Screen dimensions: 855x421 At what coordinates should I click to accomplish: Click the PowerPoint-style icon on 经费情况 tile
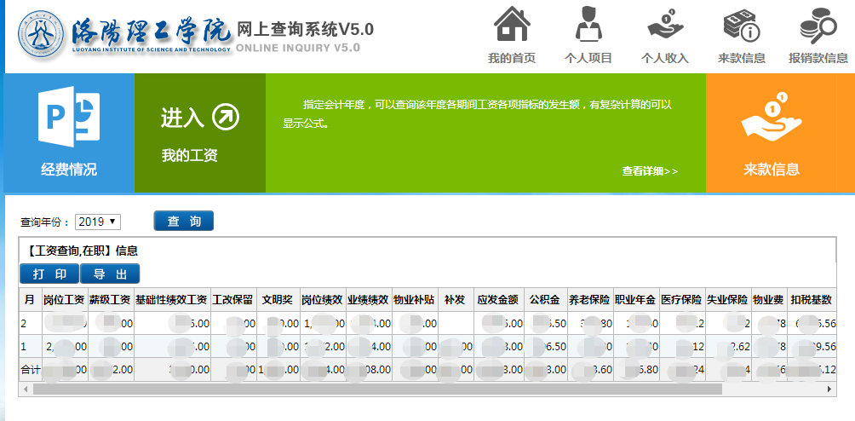point(69,118)
